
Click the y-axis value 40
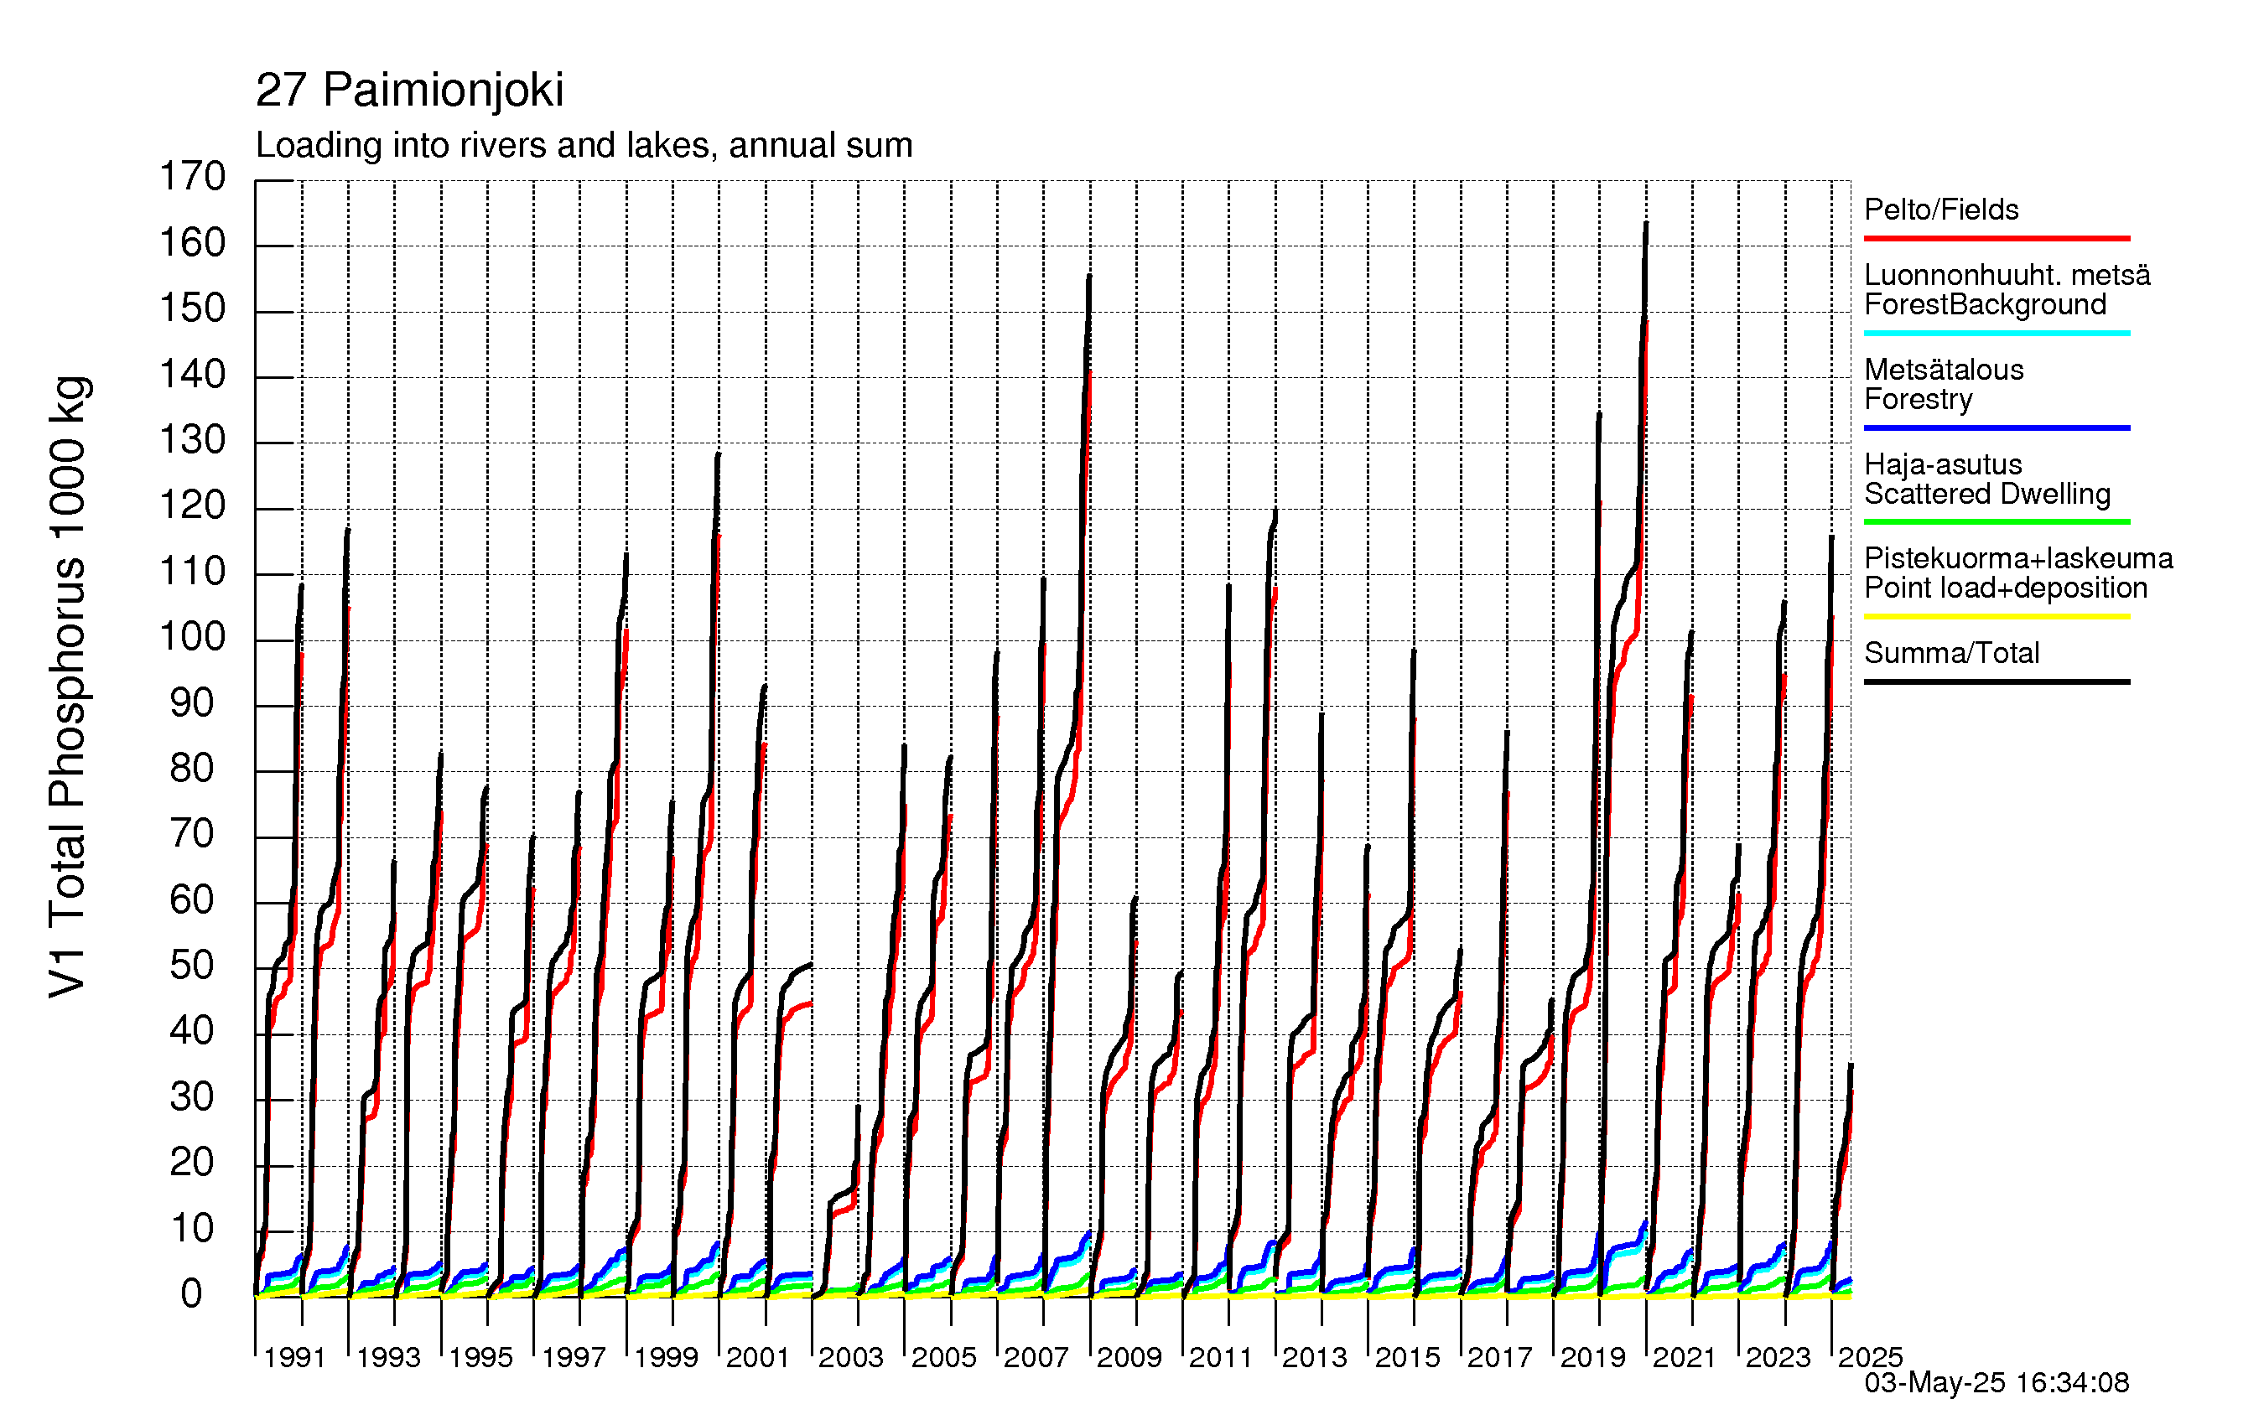tap(192, 1031)
